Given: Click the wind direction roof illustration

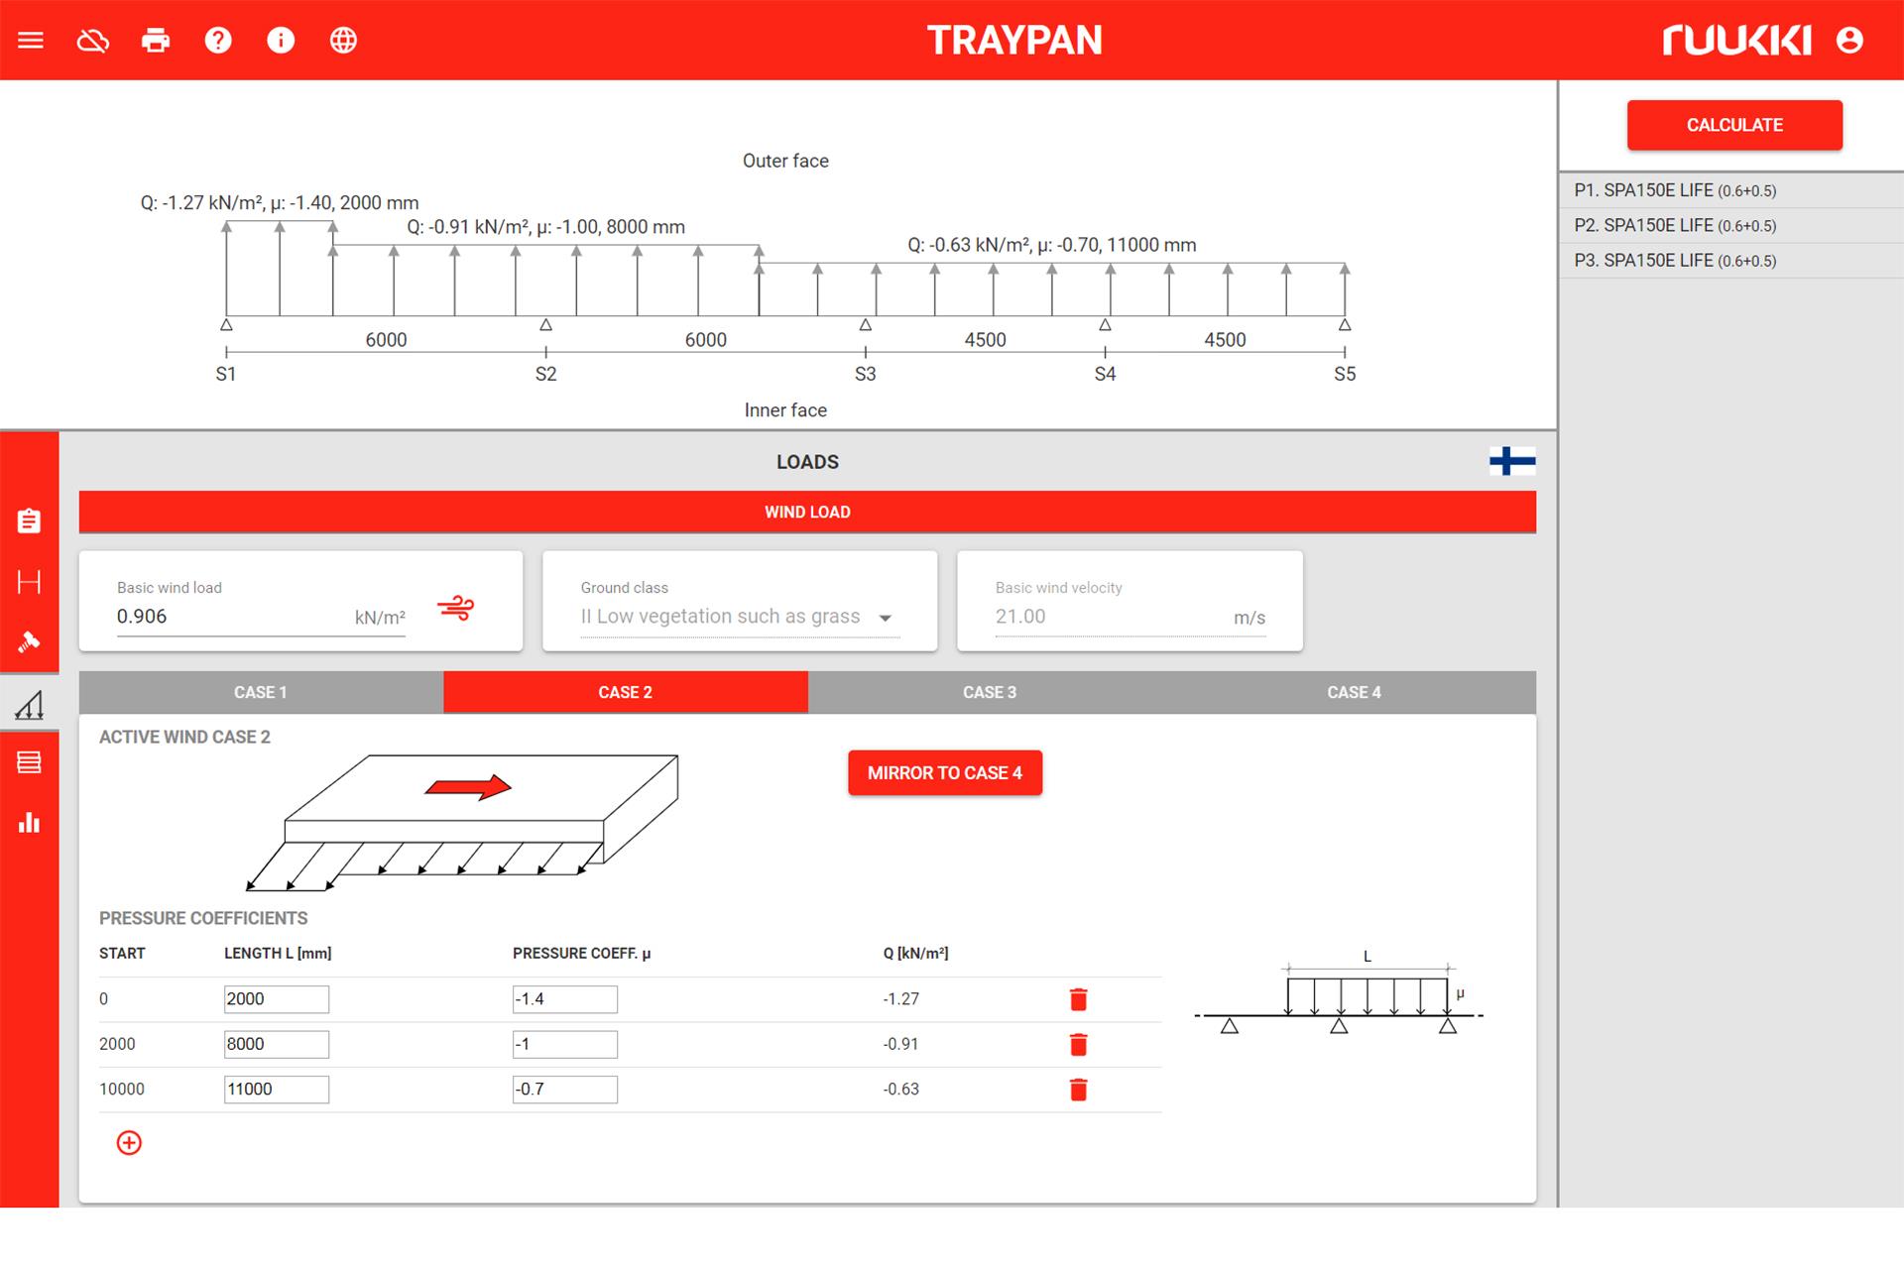Looking at the screenshot, I should coord(463,823).
